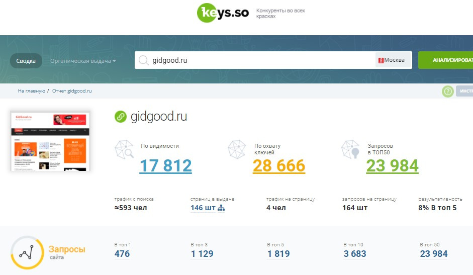Click the key coverage value 28 666
473x275 pixels.
(x=279, y=166)
